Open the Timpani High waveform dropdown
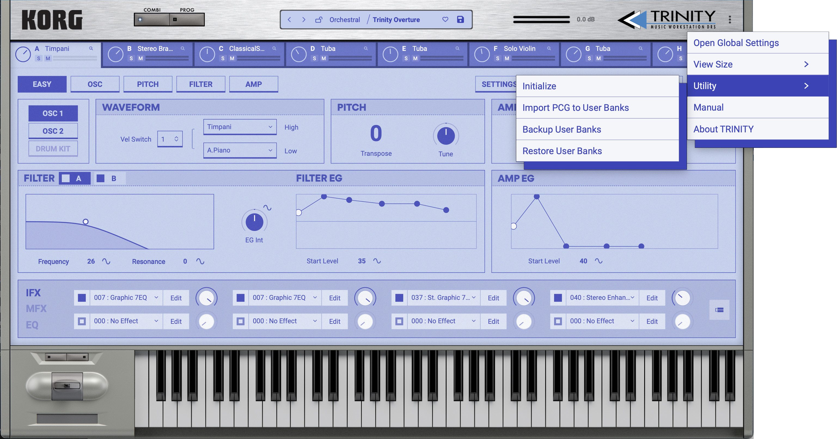This screenshot has height=439, width=837. [x=240, y=127]
